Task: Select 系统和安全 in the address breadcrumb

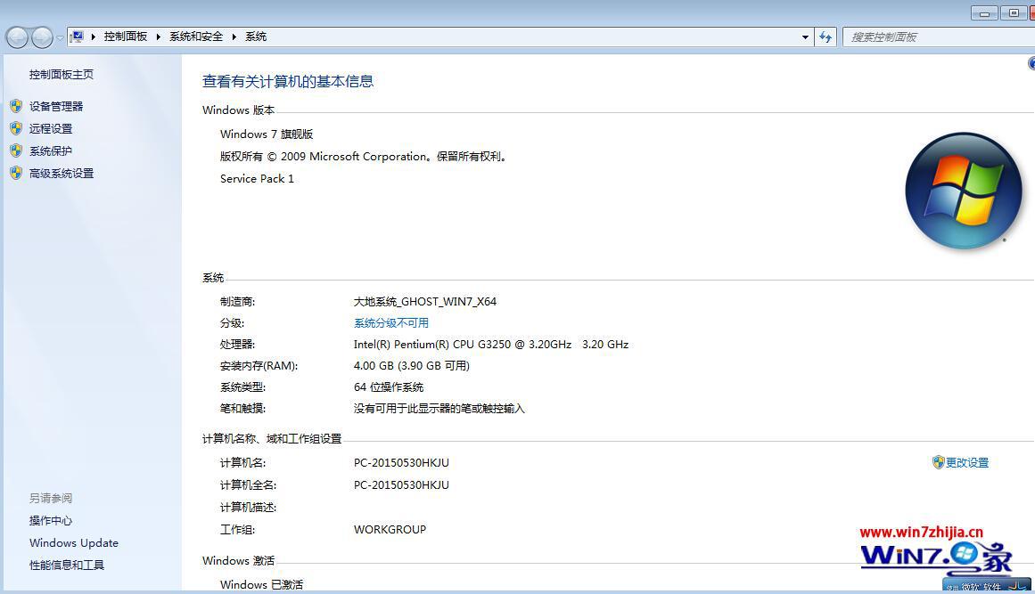Action: point(196,37)
